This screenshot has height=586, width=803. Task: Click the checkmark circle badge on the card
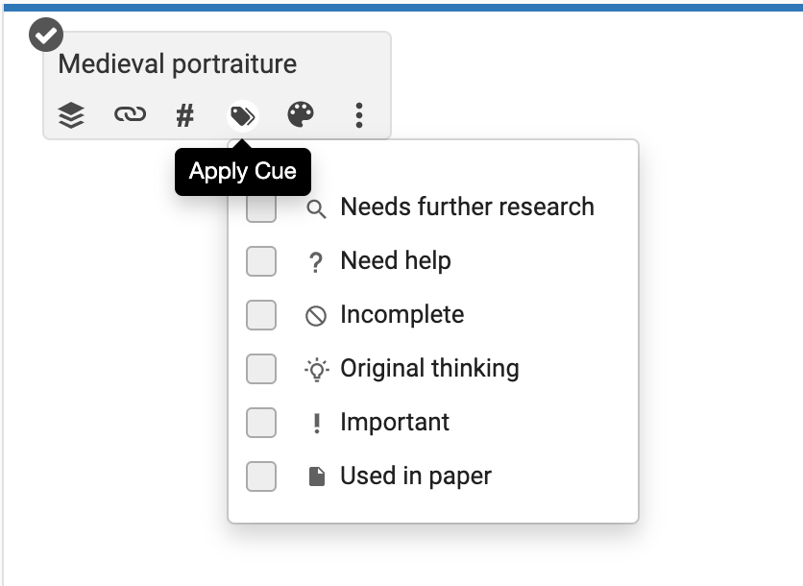click(x=45, y=36)
